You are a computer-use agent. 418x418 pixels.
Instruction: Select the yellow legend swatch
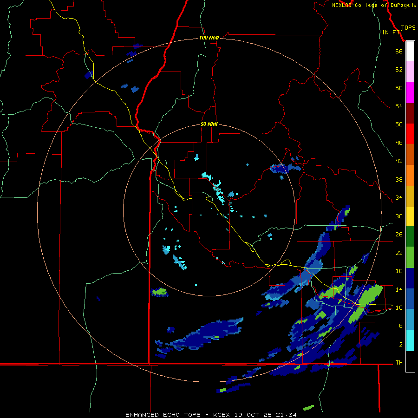coord(410,216)
